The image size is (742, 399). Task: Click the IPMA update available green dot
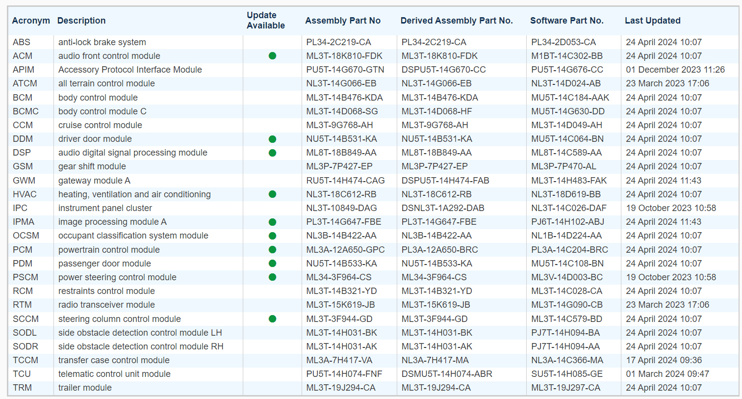272,222
